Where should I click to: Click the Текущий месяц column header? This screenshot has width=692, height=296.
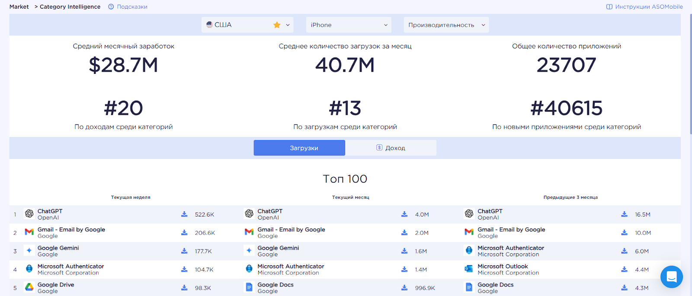pos(351,197)
